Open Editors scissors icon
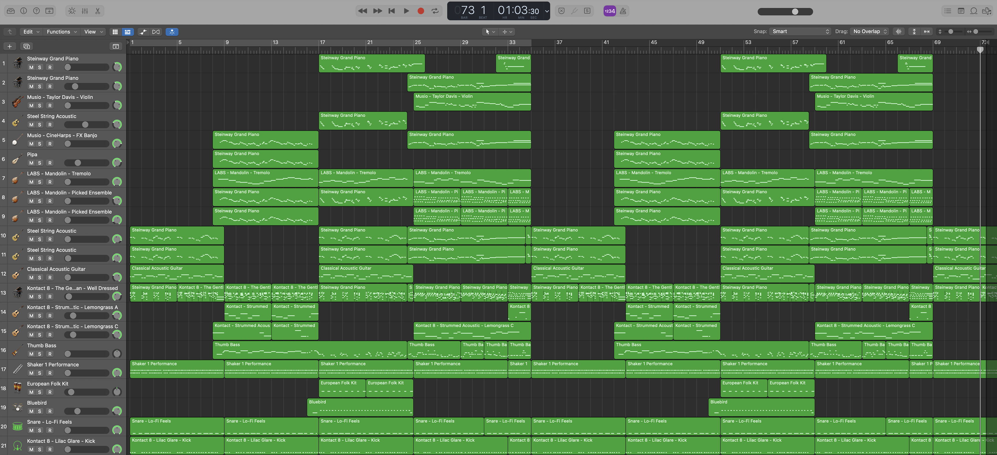 (98, 11)
